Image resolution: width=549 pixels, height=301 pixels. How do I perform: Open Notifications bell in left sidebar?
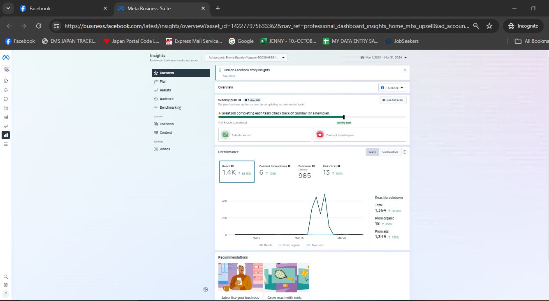[x=6, y=90]
